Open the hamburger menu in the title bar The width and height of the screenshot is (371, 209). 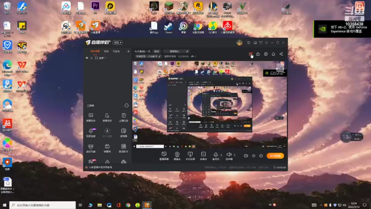click(x=266, y=43)
